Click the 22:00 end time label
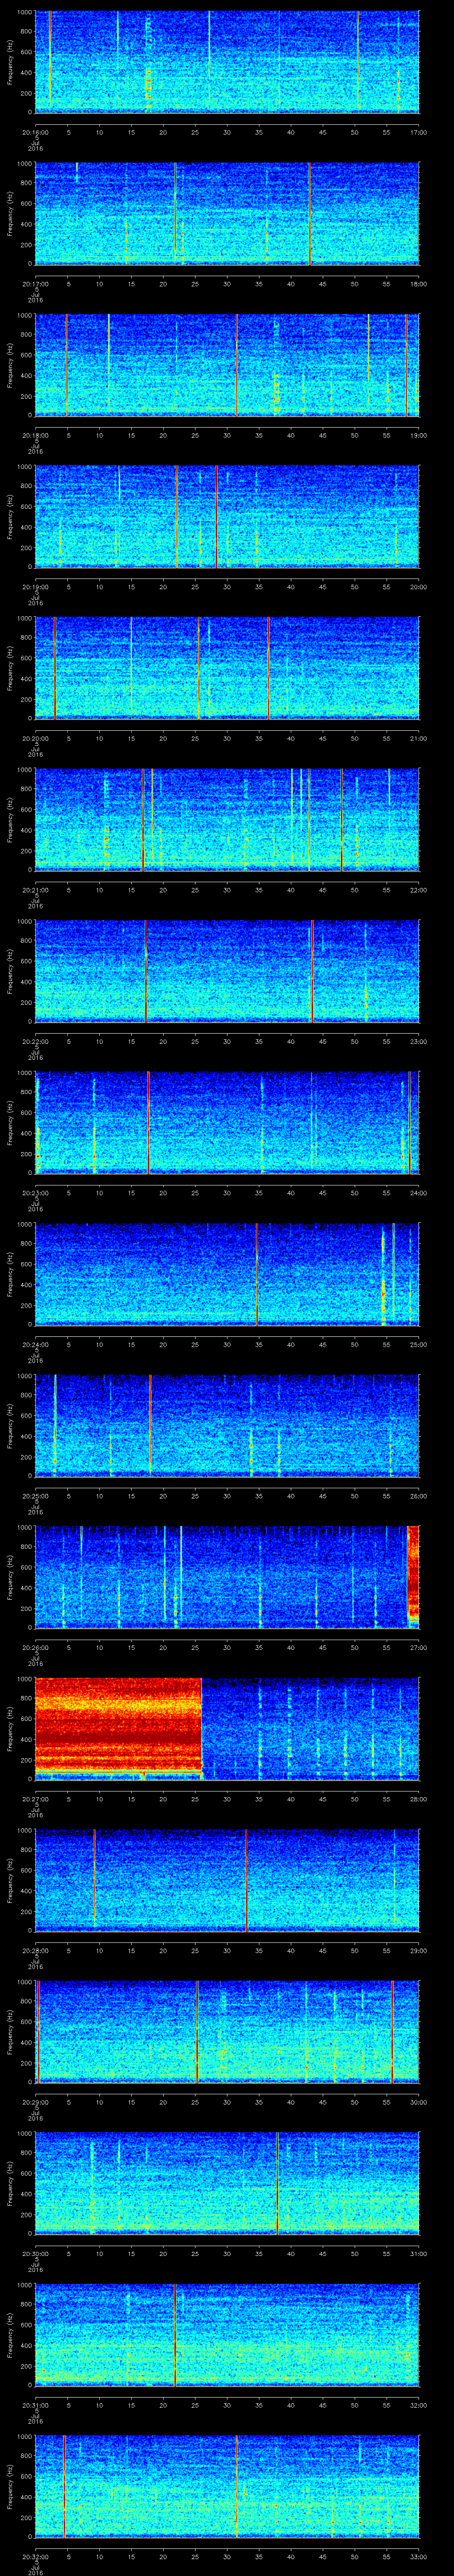This screenshot has width=454, height=2576. (x=418, y=890)
